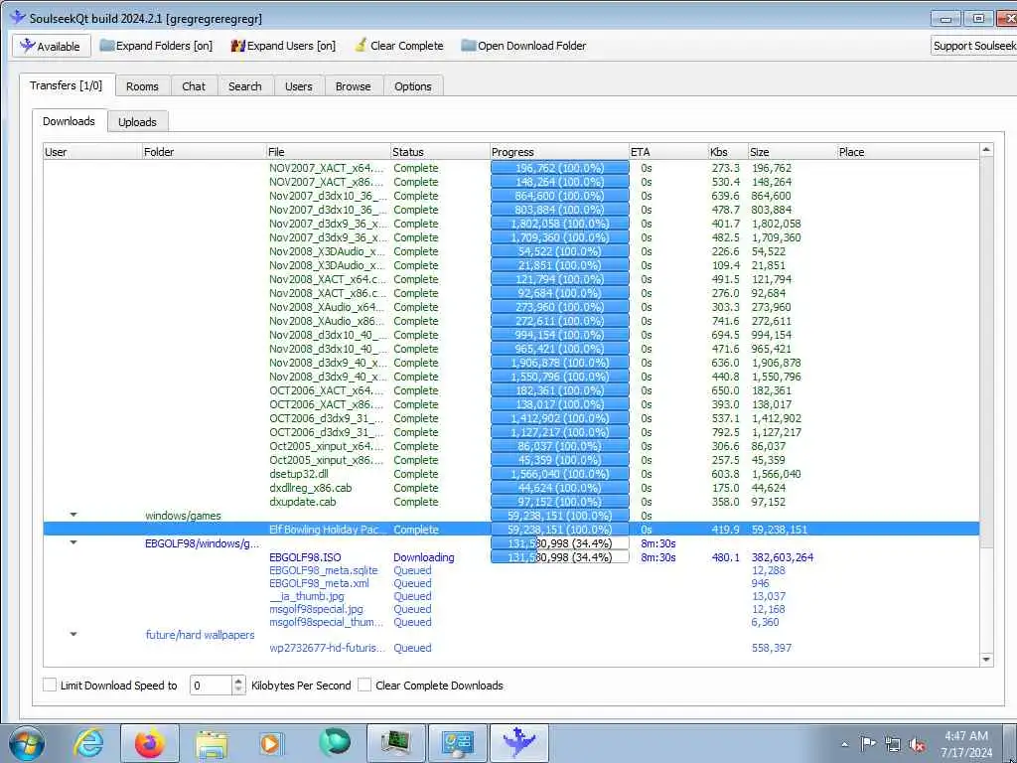Click the scrollbar up arrow in downloads list
Image resolution: width=1017 pixels, height=763 pixels.
[x=986, y=151]
